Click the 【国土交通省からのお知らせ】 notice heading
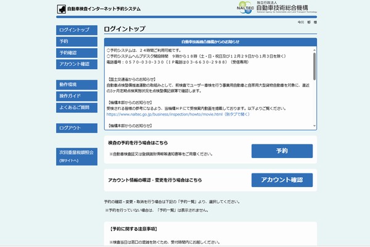 click(131, 80)
